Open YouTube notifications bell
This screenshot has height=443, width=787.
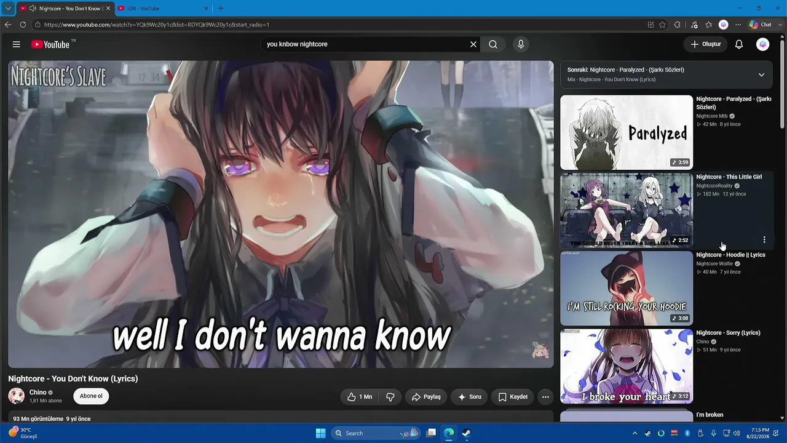click(x=739, y=44)
